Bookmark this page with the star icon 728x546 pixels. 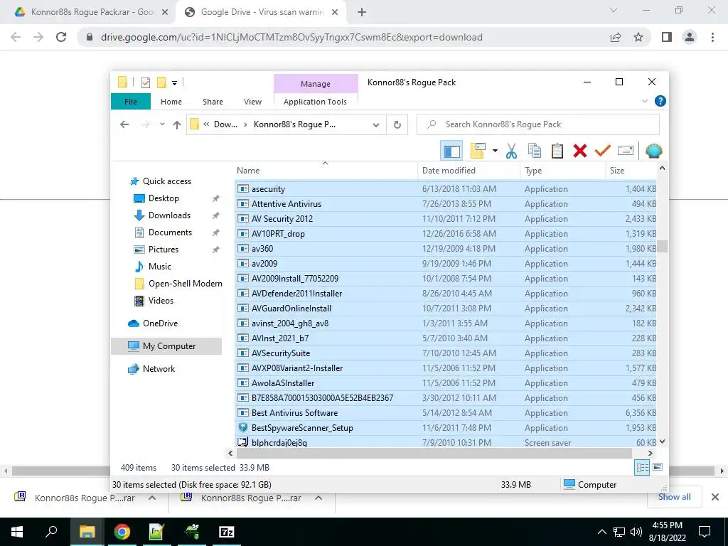point(638,37)
